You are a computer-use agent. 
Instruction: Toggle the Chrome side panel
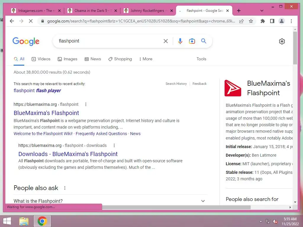pyautogui.click(x=272, y=21)
